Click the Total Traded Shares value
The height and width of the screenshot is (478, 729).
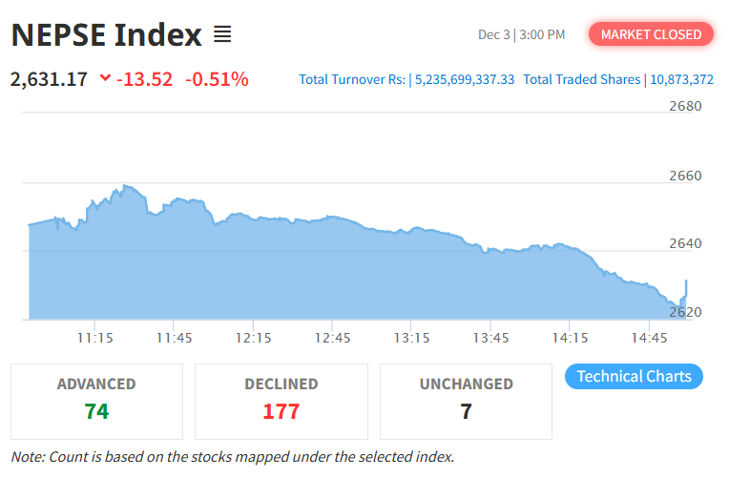(x=681, y=79)
